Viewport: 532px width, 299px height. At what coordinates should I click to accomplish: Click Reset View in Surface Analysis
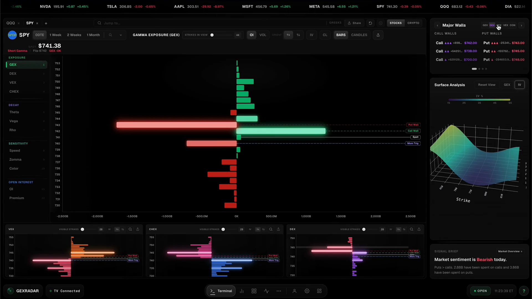(x=487, y=85)
